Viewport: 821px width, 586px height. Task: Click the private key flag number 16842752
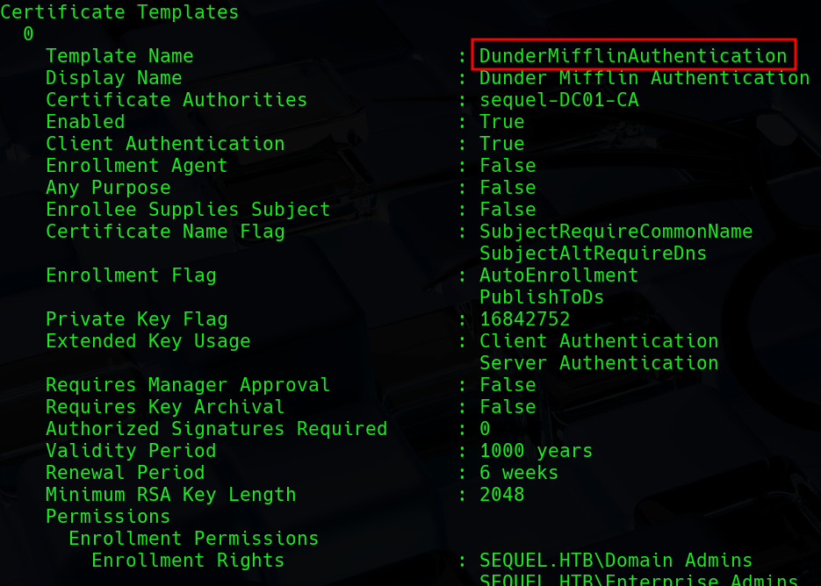[524, 318]
